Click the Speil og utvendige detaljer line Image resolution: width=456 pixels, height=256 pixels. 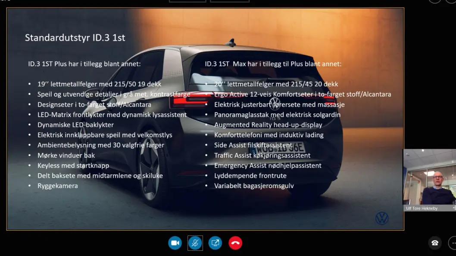114,94
